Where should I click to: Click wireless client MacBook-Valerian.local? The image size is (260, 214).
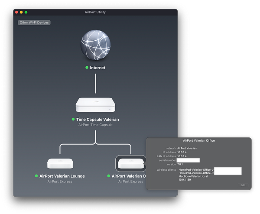pyautogui.click(x=193, y=176)
